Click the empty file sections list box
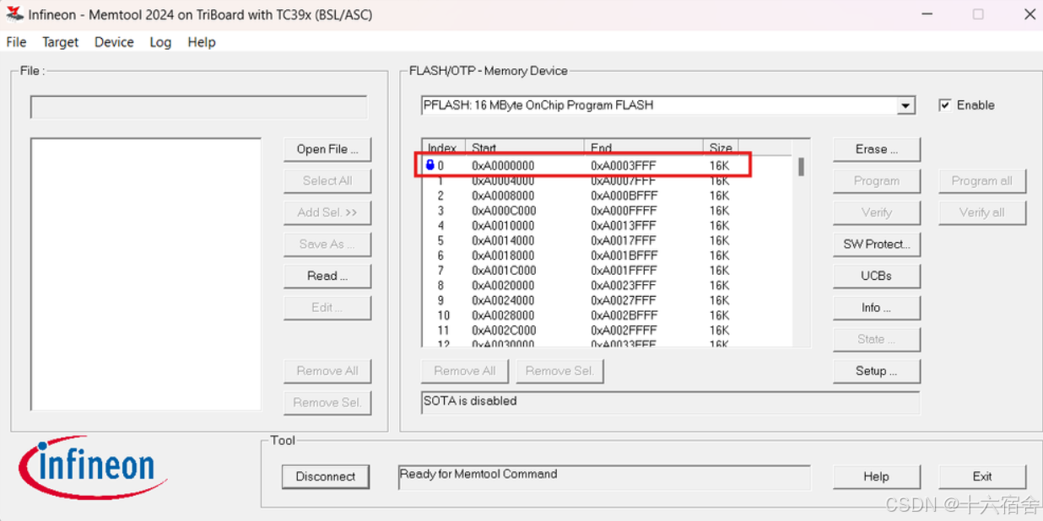Viewport: 1043px width, 521px height. point(146,275)
